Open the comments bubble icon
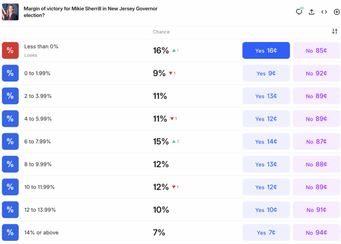Viewport: 341px width, 244px height. [x=299, y=12]
